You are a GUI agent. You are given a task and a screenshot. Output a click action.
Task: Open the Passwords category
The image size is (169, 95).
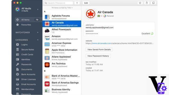26,64
